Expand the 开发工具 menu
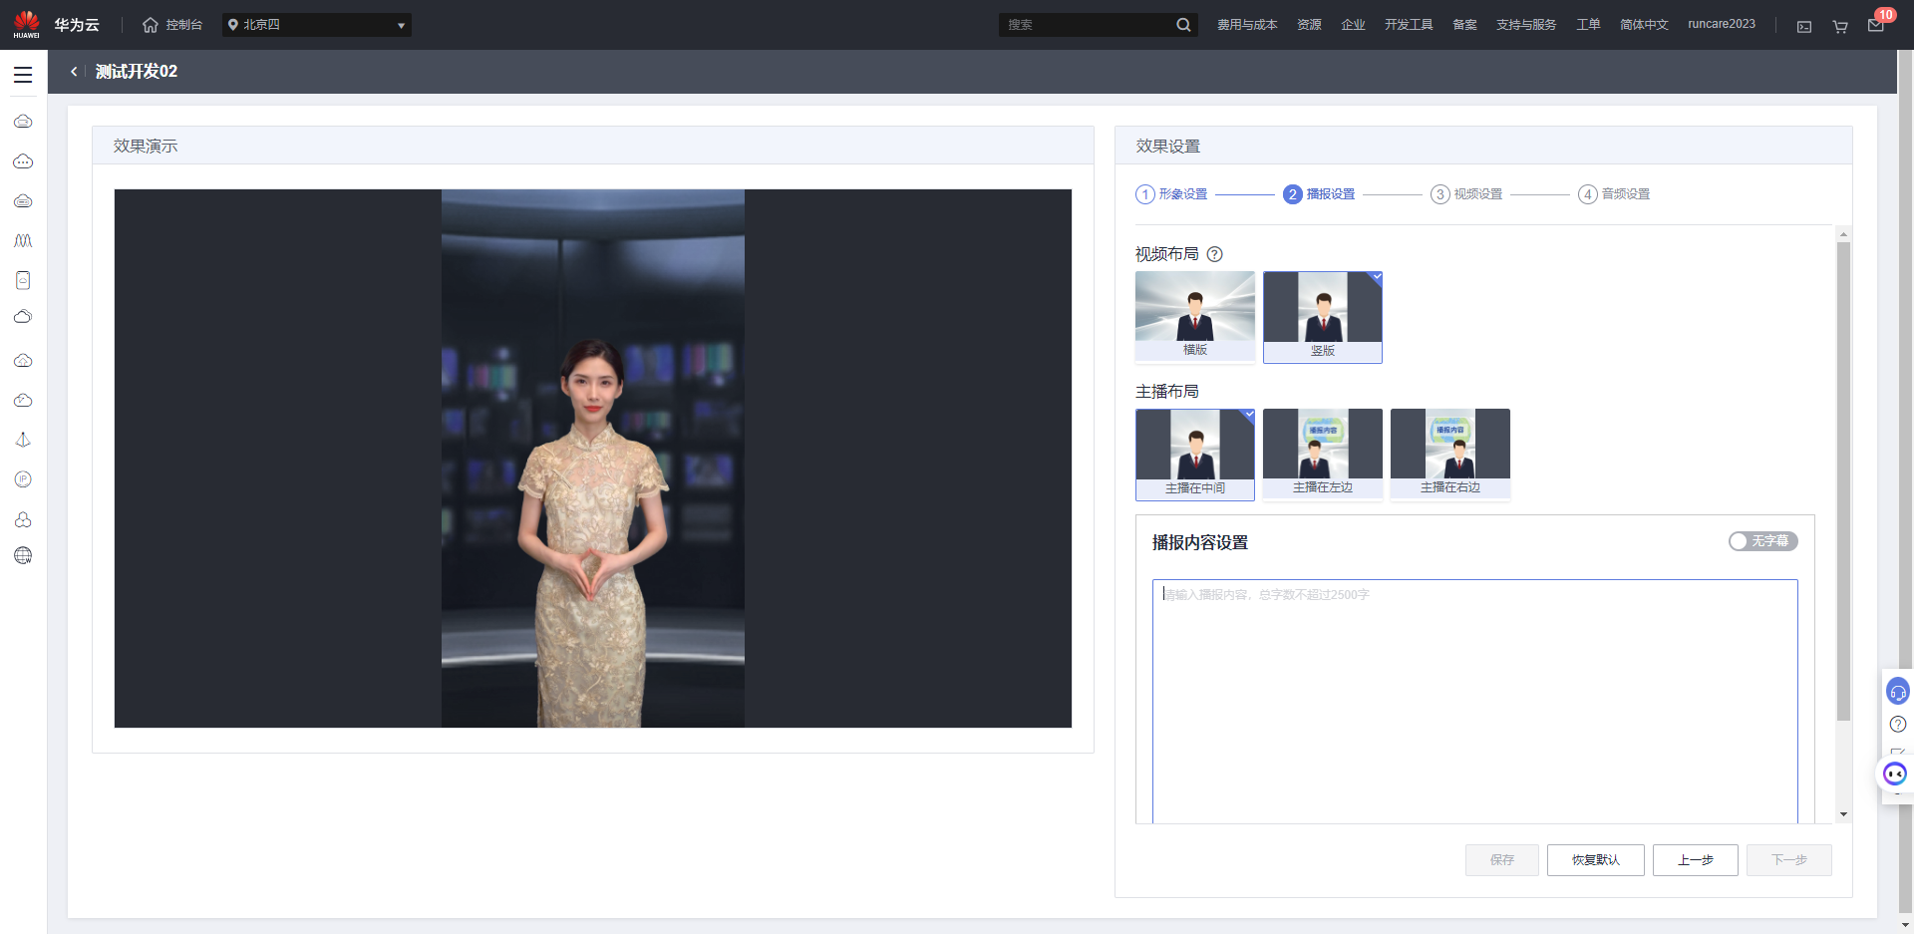This screenshot has height=934, width=1914. click(1409, 25)
